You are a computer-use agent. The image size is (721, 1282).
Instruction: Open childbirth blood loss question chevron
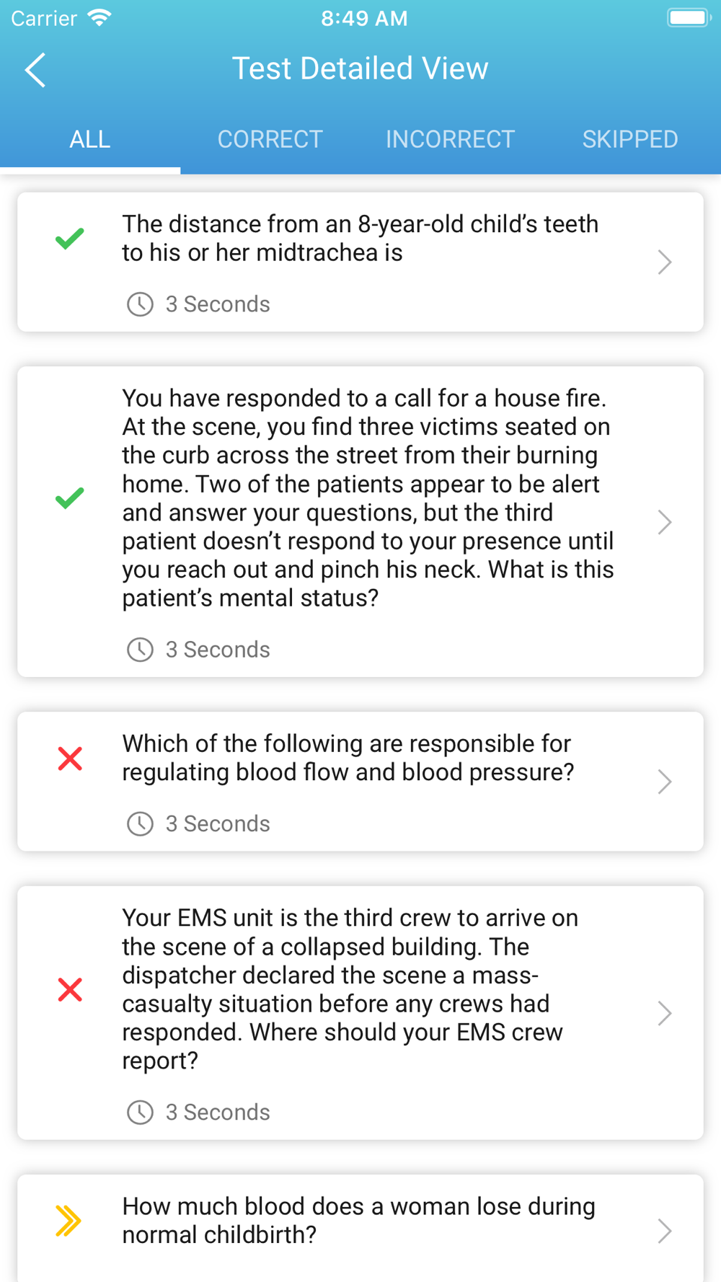665,1231
